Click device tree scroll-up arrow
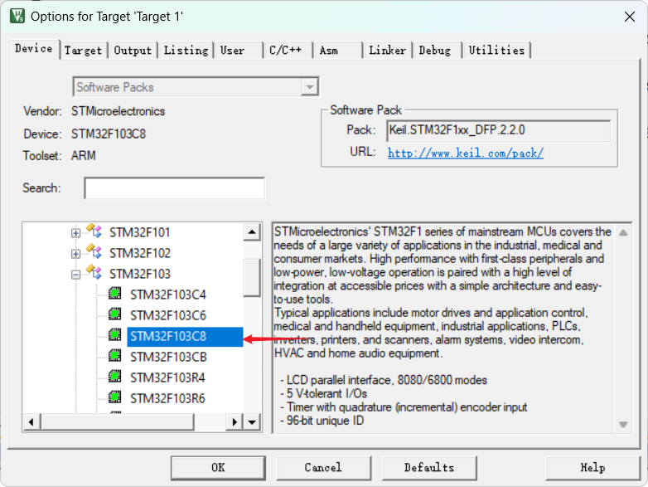Screen dimensions: 648x487 [252, 232]
